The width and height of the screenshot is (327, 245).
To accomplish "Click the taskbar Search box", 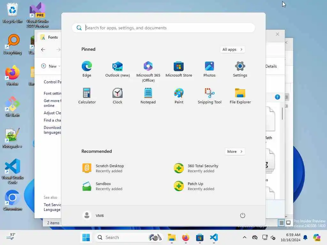I will pos(129,237).
